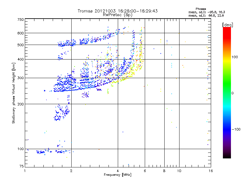Screen dimensions: 248x186
Task: Click the colorbar tick label '0'
Action: pyautogui.click(x=232, y=93)
